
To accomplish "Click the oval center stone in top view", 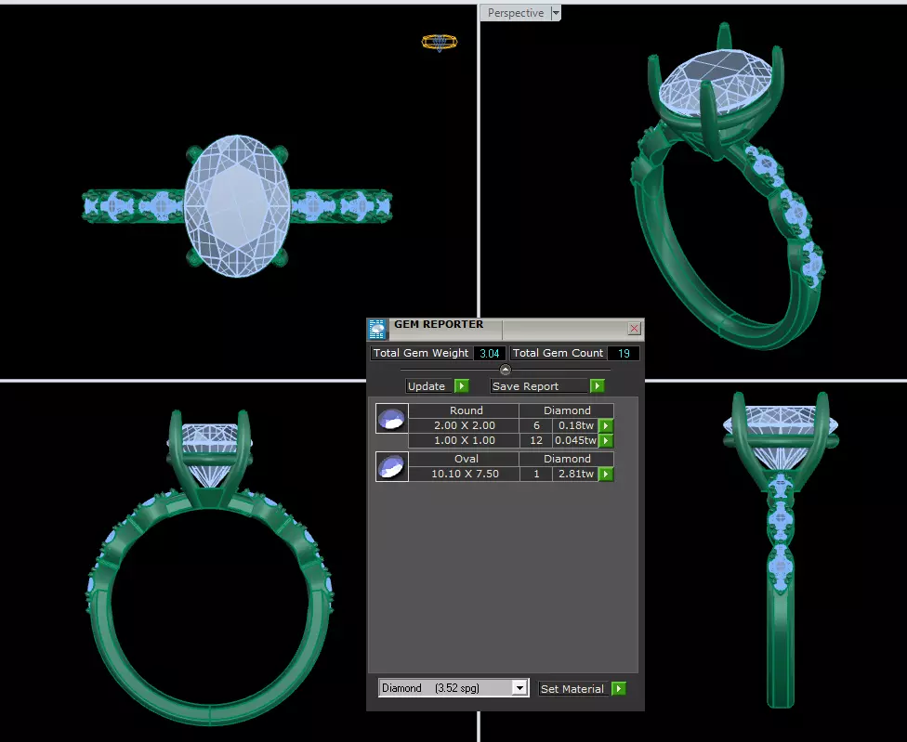I will point(237,206).
